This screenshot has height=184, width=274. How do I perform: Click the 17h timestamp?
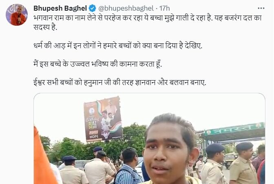pyautogui.click(x=164, y=8)
